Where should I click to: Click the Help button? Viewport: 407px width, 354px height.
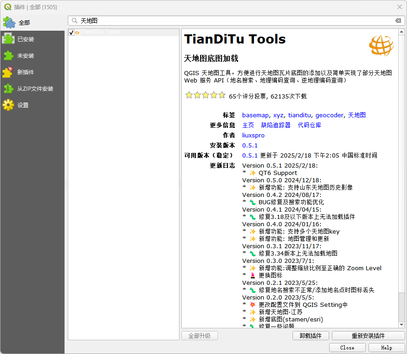pyautogui.click(x=387, y=348)
